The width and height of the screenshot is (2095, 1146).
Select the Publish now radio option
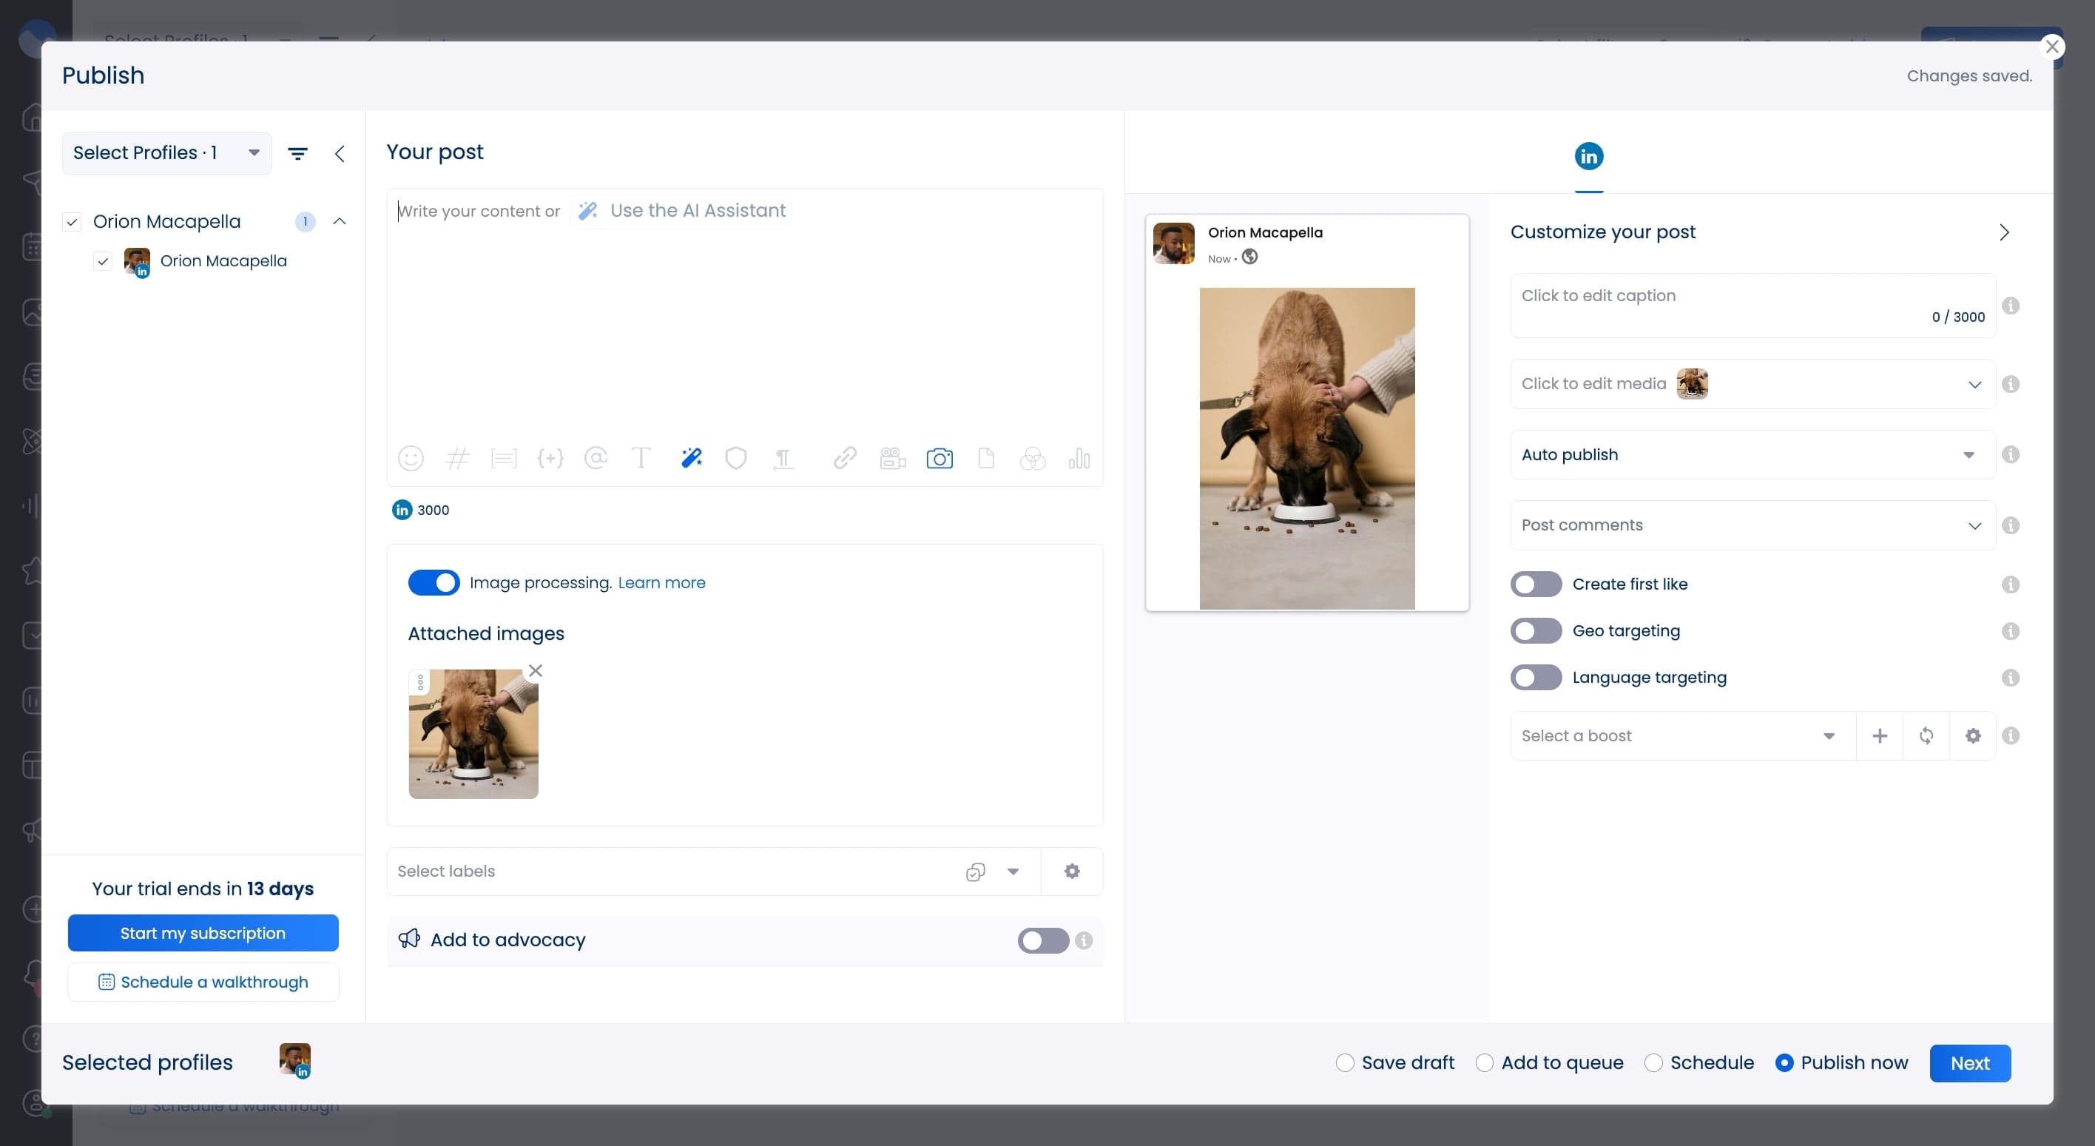click(x=1784, y=1062)
